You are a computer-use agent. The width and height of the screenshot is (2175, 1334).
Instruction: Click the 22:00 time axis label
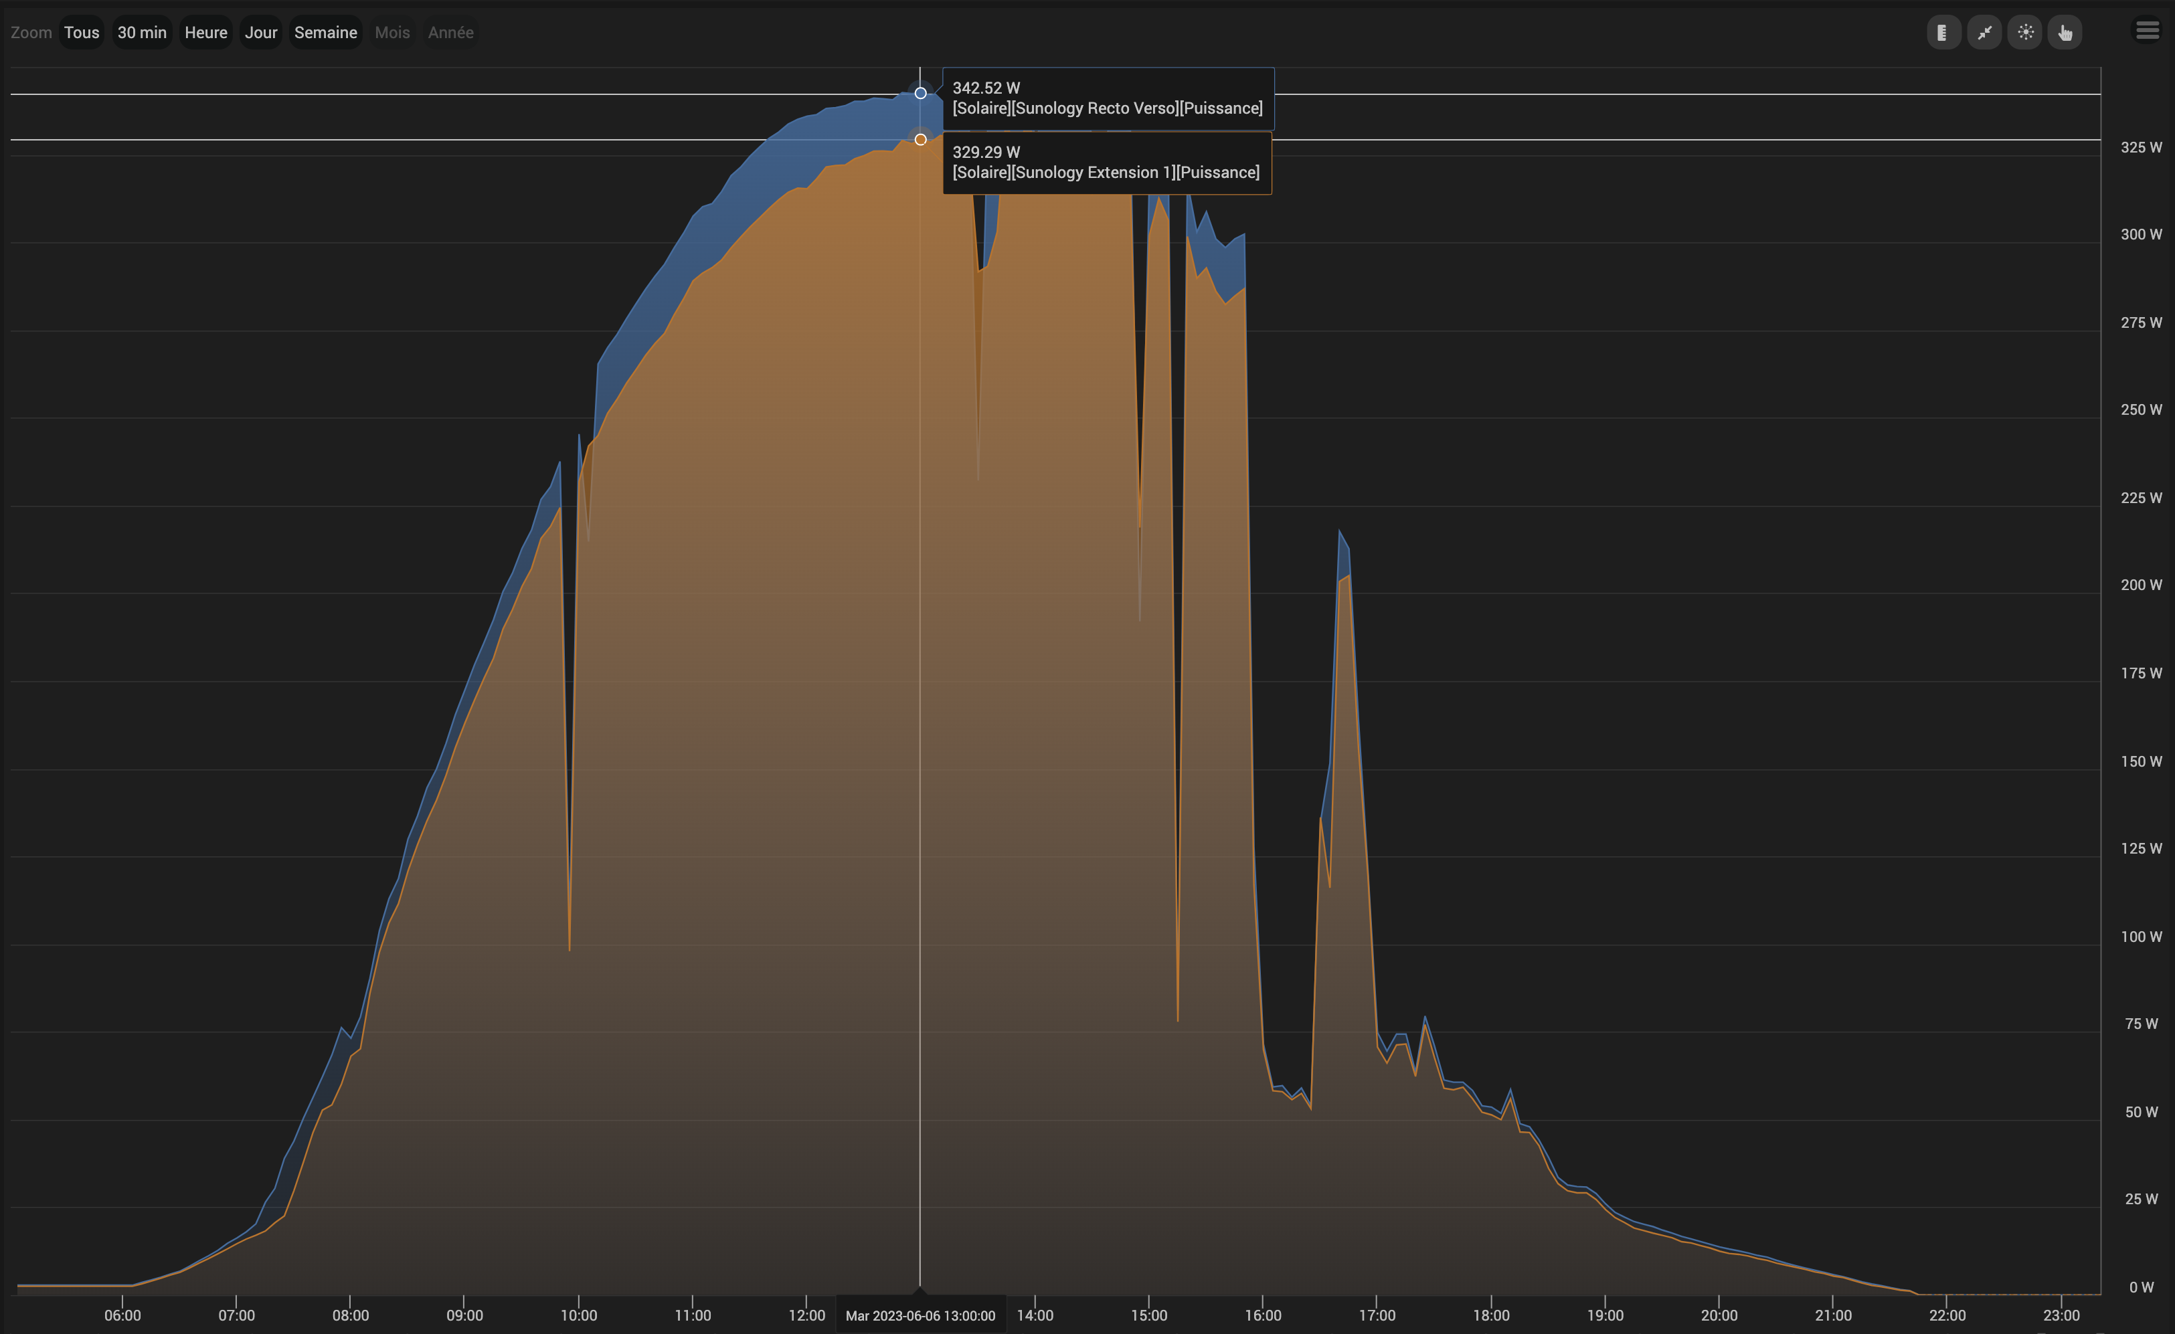pyautogui.click(x=1946, y=1315)
